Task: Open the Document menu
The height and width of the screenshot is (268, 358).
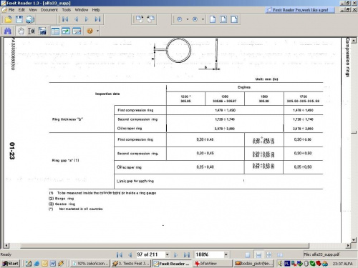Action: [49, 10]
